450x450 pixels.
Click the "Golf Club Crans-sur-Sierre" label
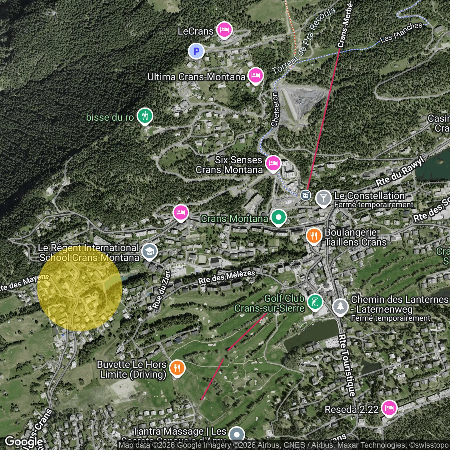point(270,303)
